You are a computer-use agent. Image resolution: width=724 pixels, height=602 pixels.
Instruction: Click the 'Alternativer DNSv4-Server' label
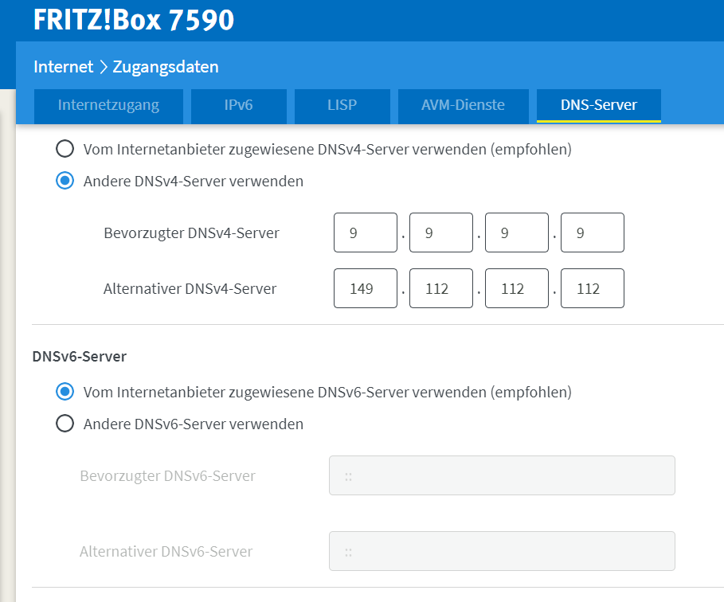tap(190, 289)
